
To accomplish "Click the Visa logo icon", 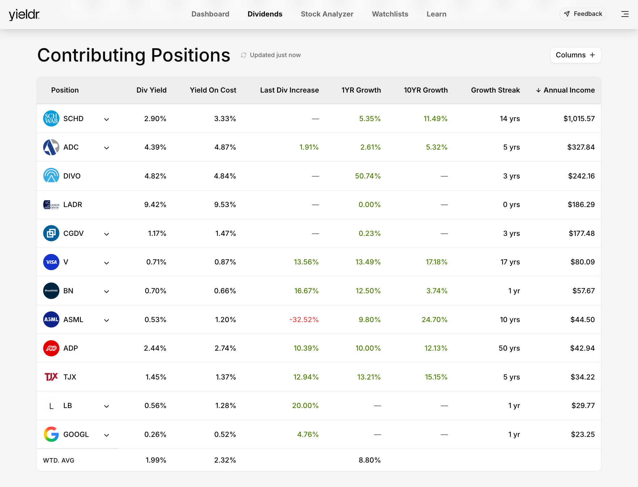I will (51, 262).
